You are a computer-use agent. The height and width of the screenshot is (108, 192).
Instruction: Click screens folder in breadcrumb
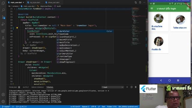[x=15, y=6]
